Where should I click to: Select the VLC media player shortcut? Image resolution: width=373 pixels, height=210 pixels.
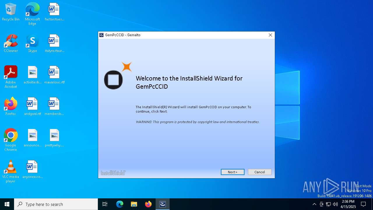point(11,171)
